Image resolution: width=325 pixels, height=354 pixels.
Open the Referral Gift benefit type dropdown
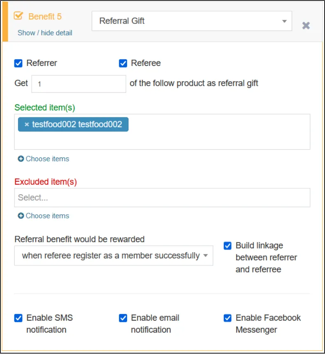click(192, 21)
